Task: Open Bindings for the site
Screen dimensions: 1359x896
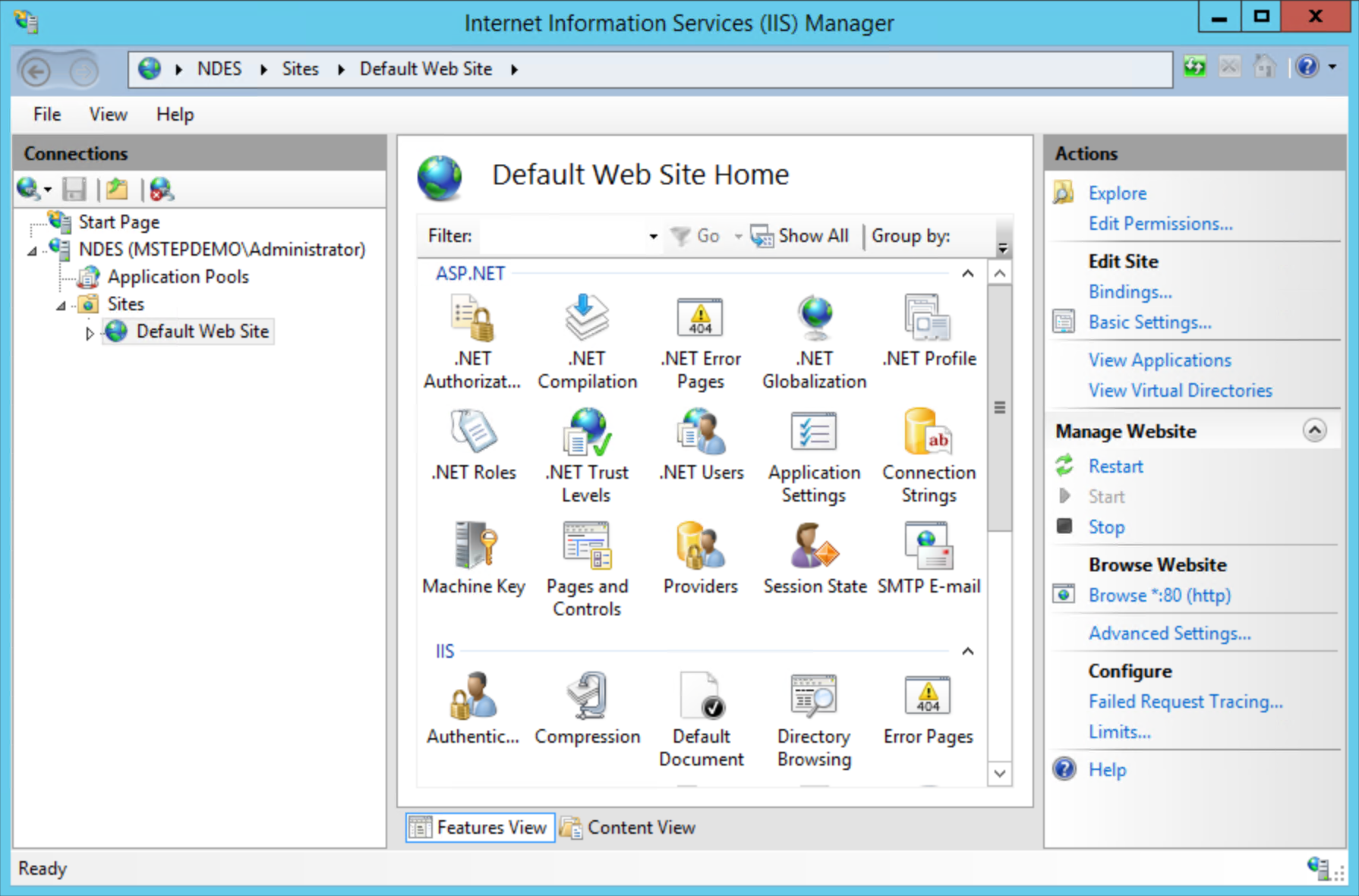Action: [x=1130, y=292]
